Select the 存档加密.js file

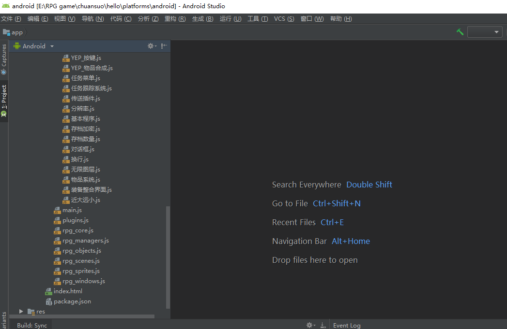coord(86,129)
